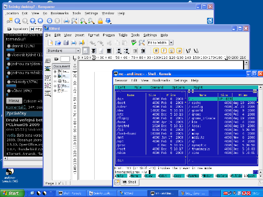Expand the 'Pi...' node in Document tree
The width and height of the screenshot is (263, 197).
(x=55, y=76)
